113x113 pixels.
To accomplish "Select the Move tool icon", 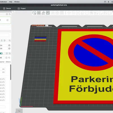I will [x=69, y=13].
